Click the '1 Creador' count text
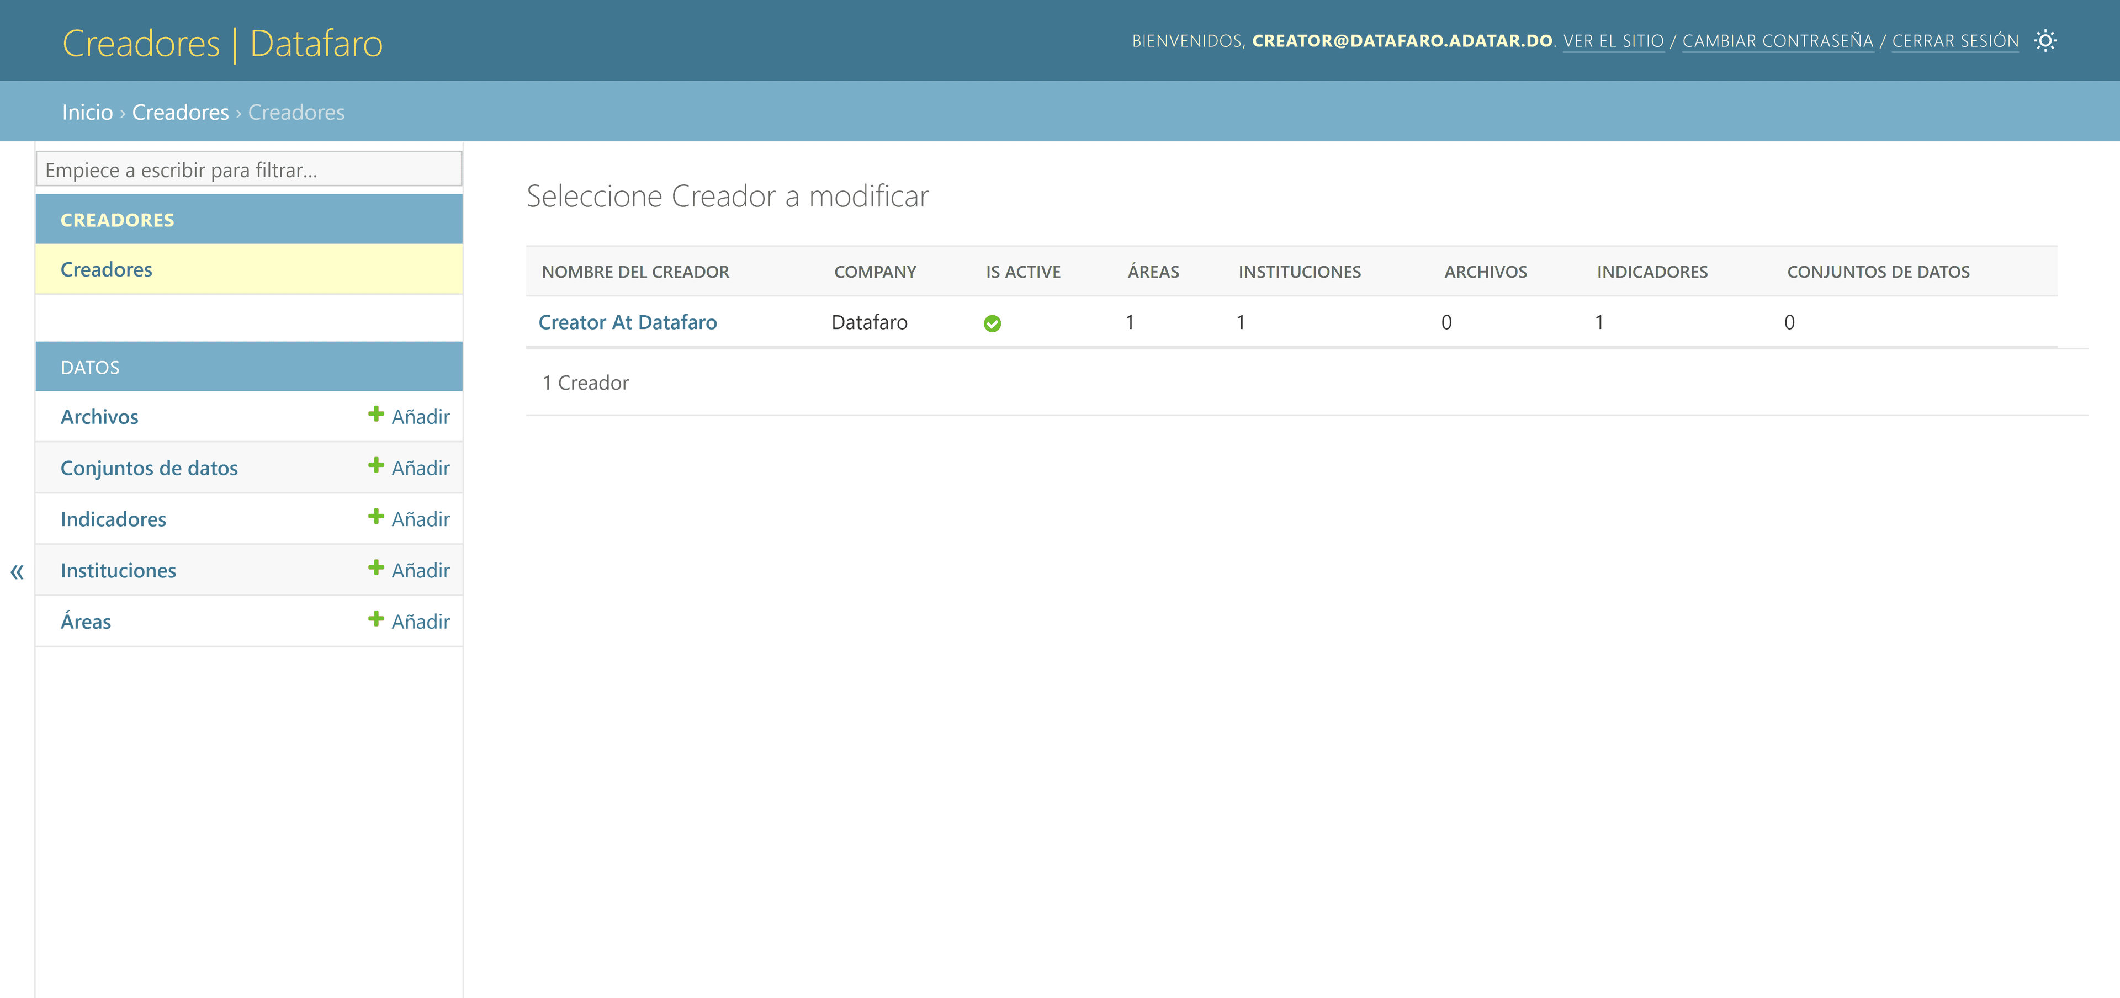Screen dimensions: 2120x998 pyautogui.click(x=585, y=384)
